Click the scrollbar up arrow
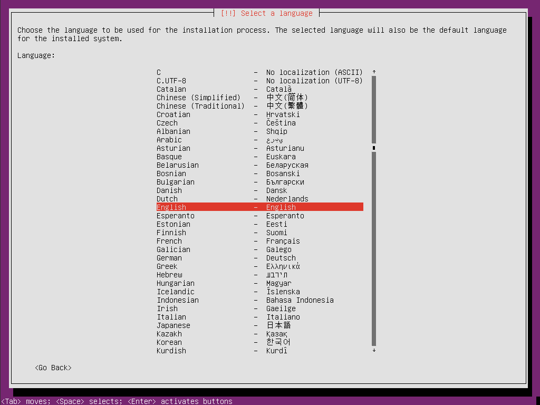The width and height of the screenshot is (540, 405). coord(374,72)
